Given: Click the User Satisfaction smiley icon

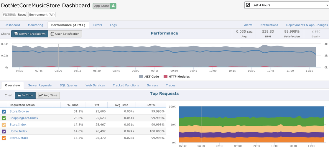Looking at the screenshot, I should coord(52,34).
